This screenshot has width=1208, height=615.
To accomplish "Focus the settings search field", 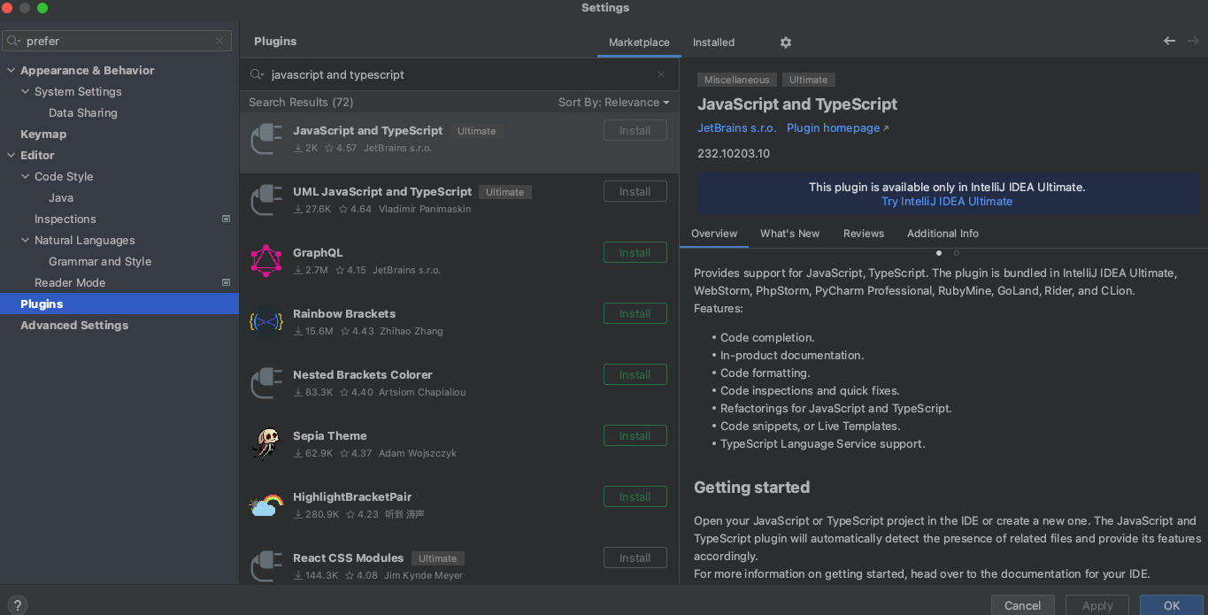I will [117, 41].
